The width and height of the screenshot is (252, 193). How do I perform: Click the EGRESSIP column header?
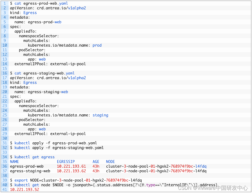(66, 162)
